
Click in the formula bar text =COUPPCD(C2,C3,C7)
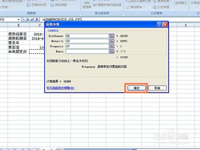[62, 20]
